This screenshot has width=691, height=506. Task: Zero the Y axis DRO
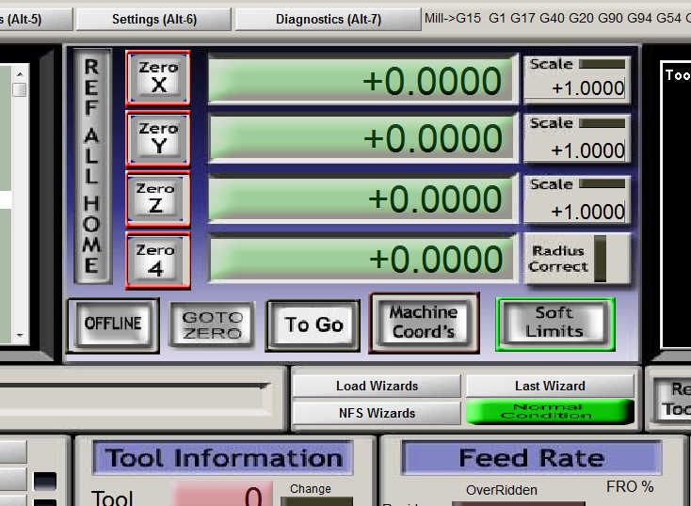[x=158, y=138]
